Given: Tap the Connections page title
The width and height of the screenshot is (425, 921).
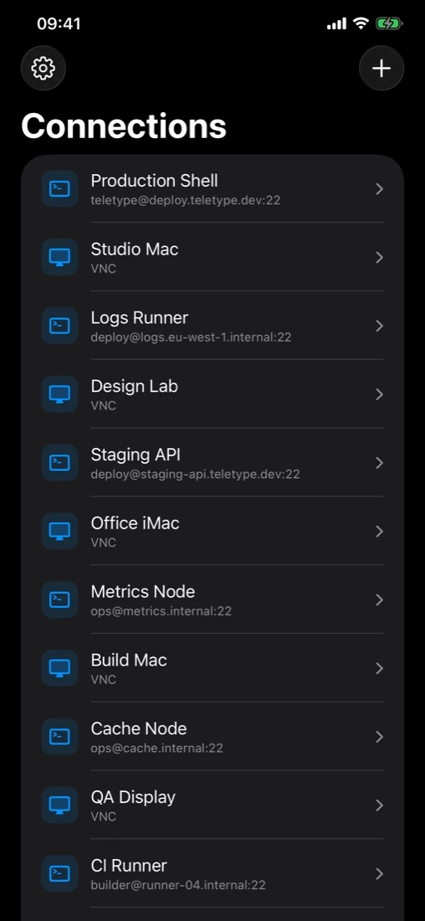Looking at the screenshot, I should point(124,126).
